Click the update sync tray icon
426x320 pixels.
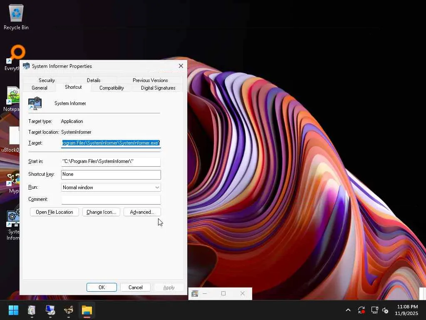[362, 310]
